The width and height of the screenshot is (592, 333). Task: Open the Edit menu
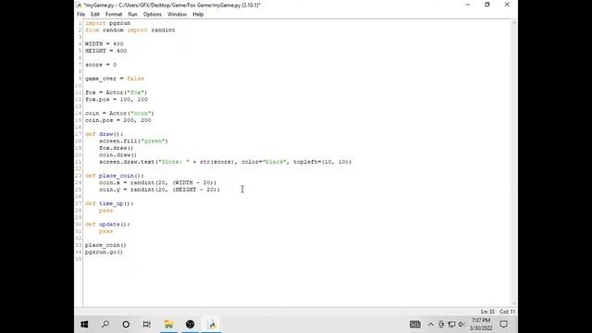[94, 15]
